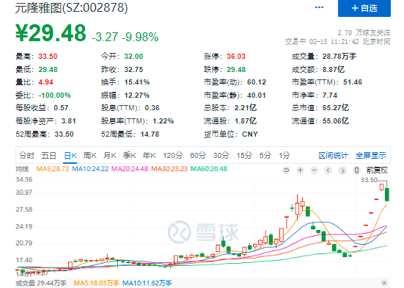Viewport: 404px width, 288px height.
Task: Click the 货币单位 value CNY
Action: (x=250, y=134)
